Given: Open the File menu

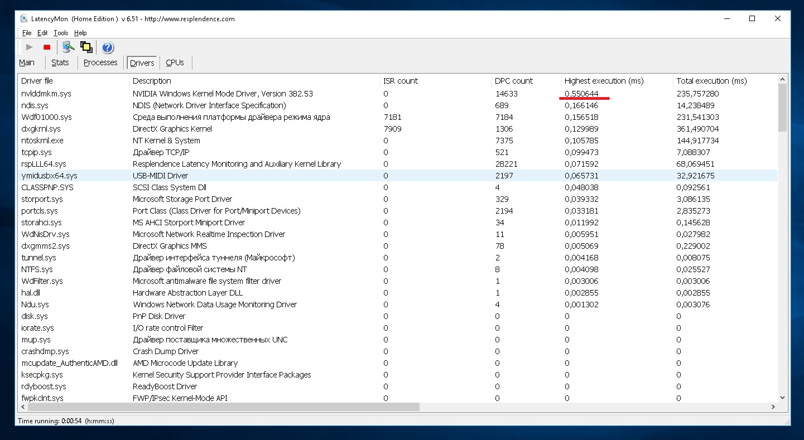Looking at the screenshot, I should [x=27, y=33].
